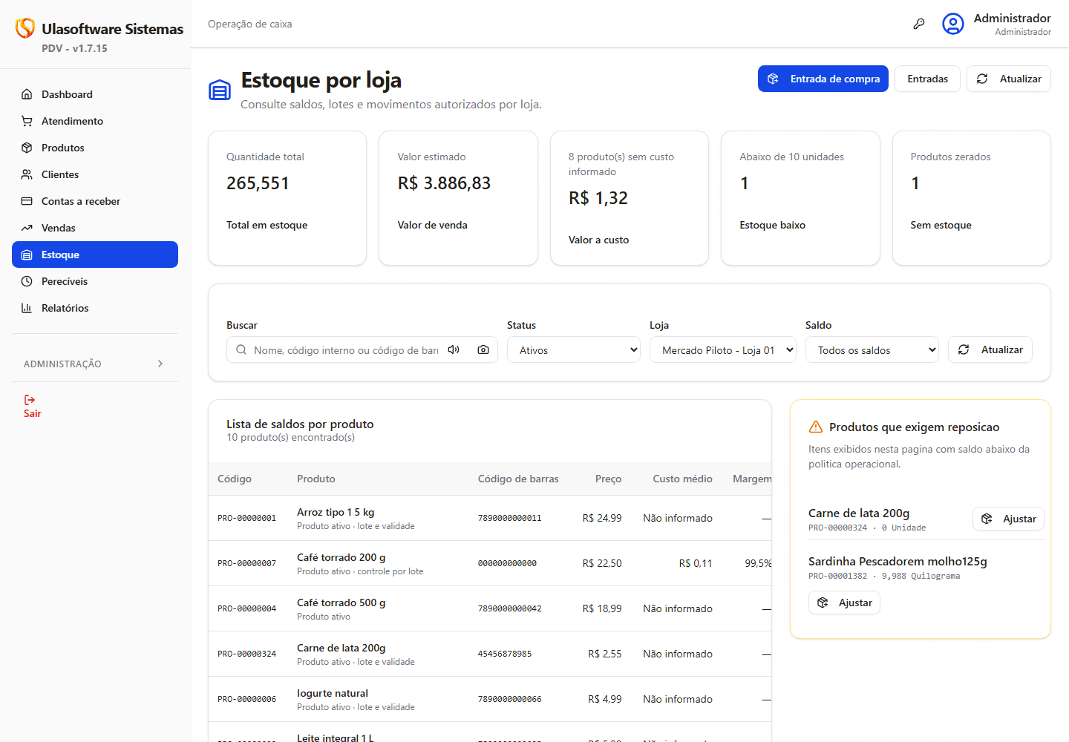This screenshot has width=1069, height=742.
Task: Open the Saldo dropdown Todos os saldos
Action: (x=872, y=350)
